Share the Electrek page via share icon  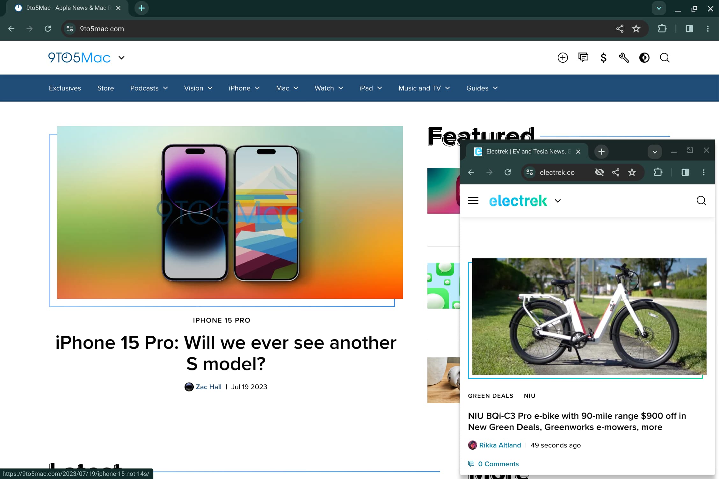pyautogui.click(x=616, y=172)
